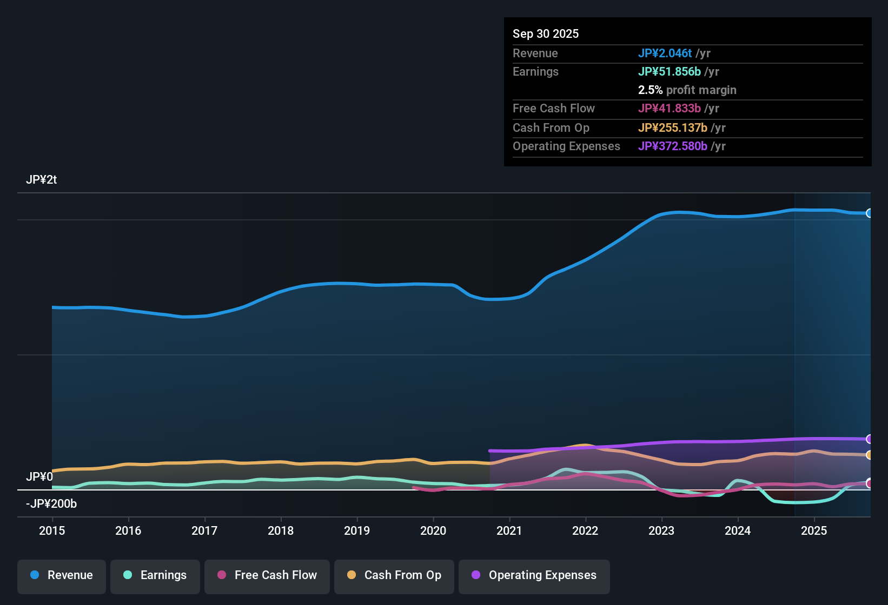The width and height of the screenshot is (888, 605).
Task: Click the 2018 x-axis label
Action: click(281, 531)
